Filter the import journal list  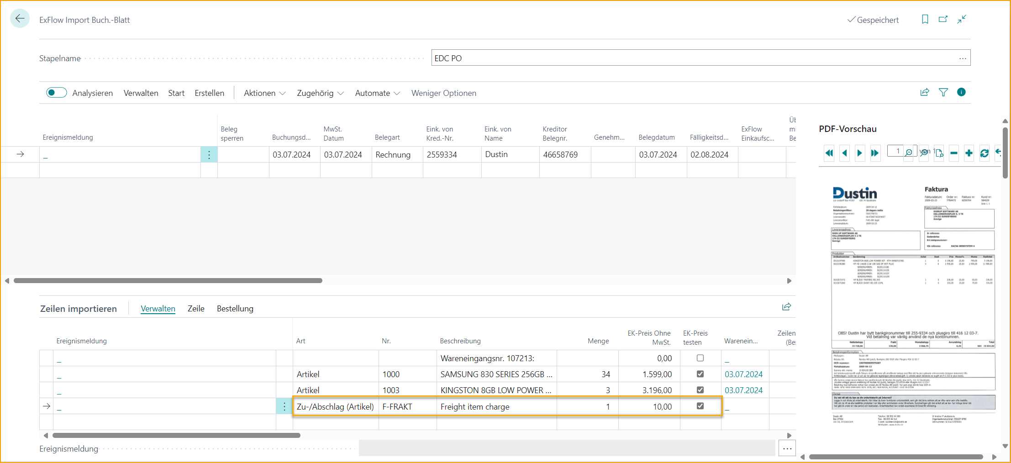click(x=943, y=92)
